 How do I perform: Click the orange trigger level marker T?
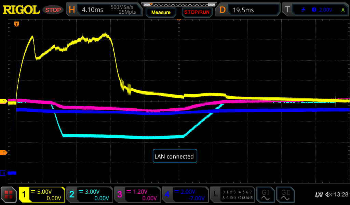[x=4, y=152]
